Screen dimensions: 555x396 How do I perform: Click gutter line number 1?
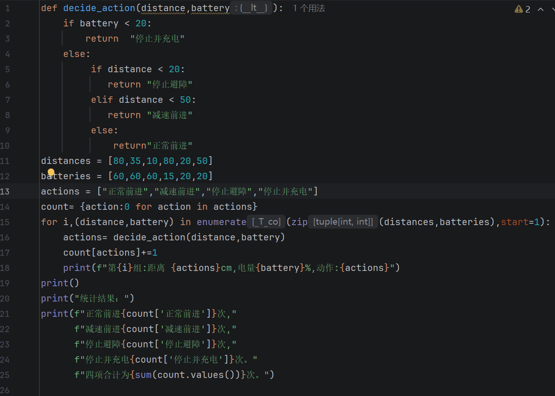[7, 8]
